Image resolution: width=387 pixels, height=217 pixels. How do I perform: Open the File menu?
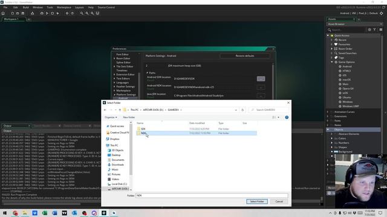[x=5, y=7]
